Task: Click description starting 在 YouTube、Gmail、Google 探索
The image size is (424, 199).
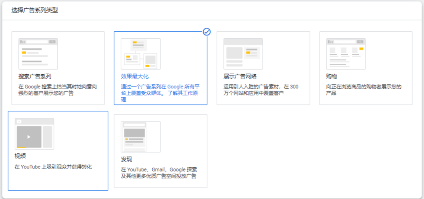Action: click(x=159, y=173)
